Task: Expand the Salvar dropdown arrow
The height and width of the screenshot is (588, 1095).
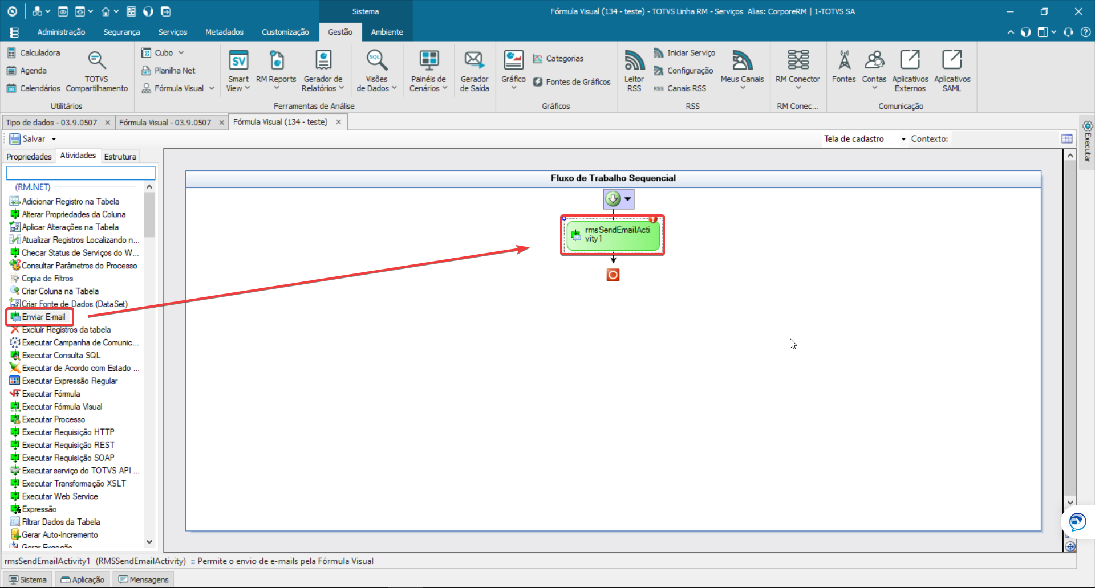Action: coord(54,139)
